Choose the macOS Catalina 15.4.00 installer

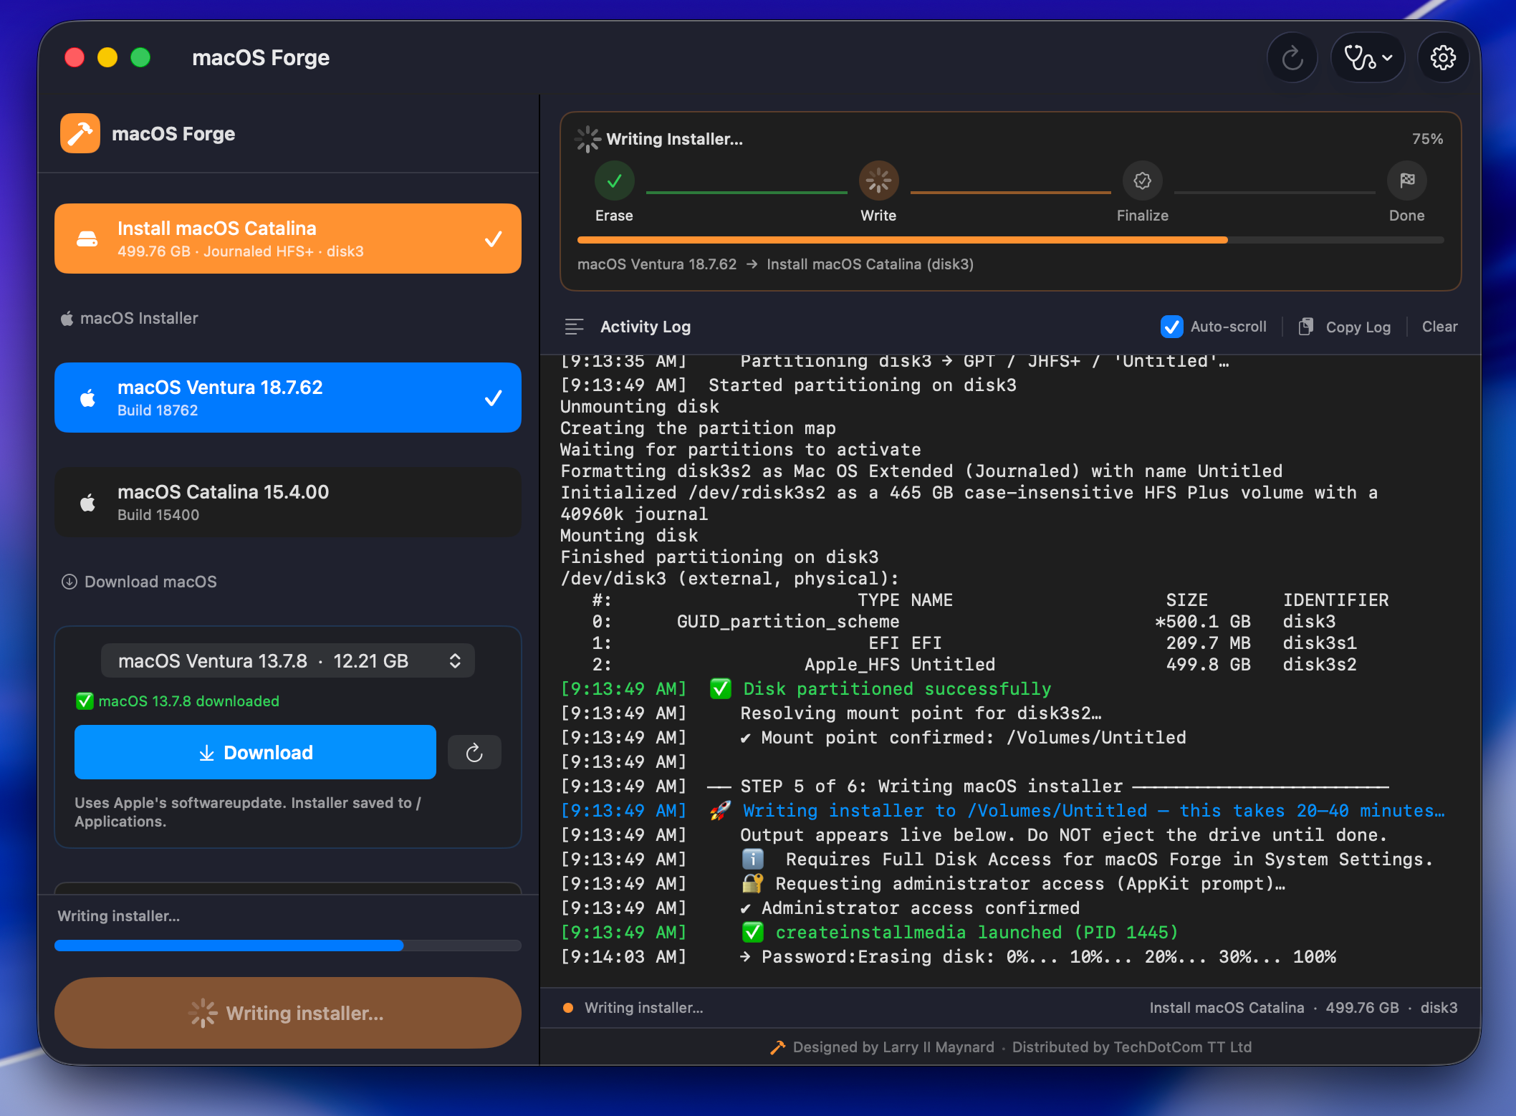point(288,502)
